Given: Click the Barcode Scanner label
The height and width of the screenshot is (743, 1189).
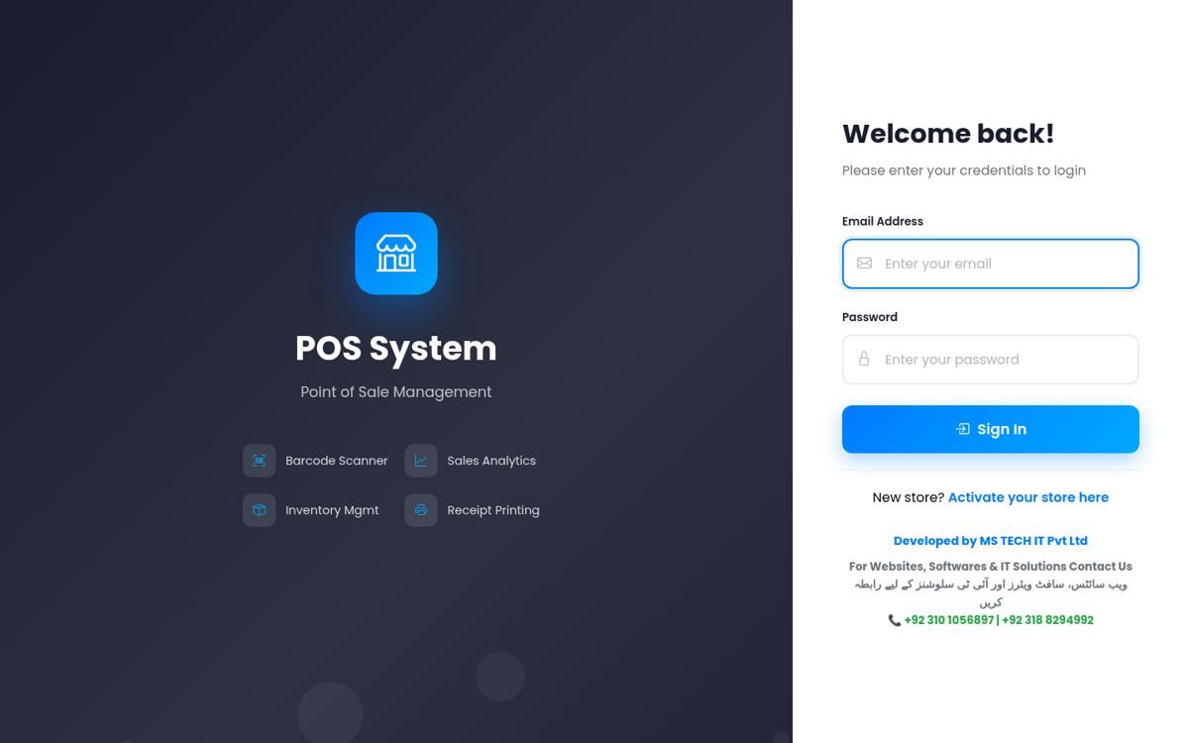Looking at the screenshot, I should click(x=337, y=461).
